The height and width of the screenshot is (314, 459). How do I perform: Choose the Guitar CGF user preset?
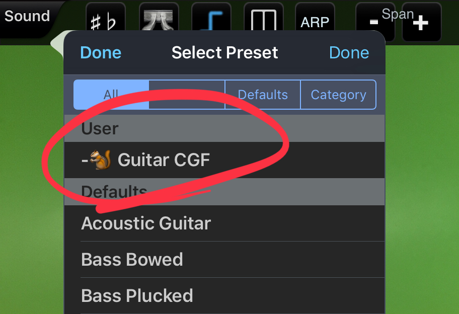pos(224,160)
